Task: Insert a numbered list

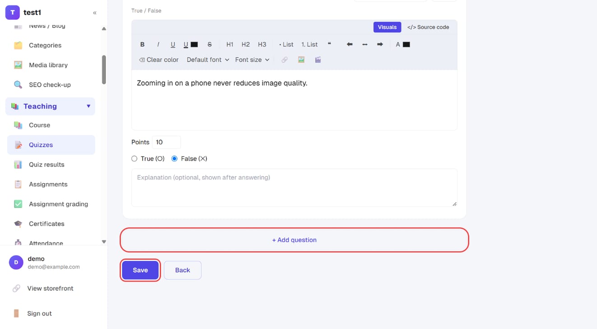Action: tap(309, 44)
